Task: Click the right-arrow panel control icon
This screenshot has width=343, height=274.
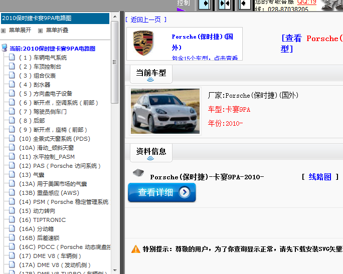Action: (x=205, y=4)
